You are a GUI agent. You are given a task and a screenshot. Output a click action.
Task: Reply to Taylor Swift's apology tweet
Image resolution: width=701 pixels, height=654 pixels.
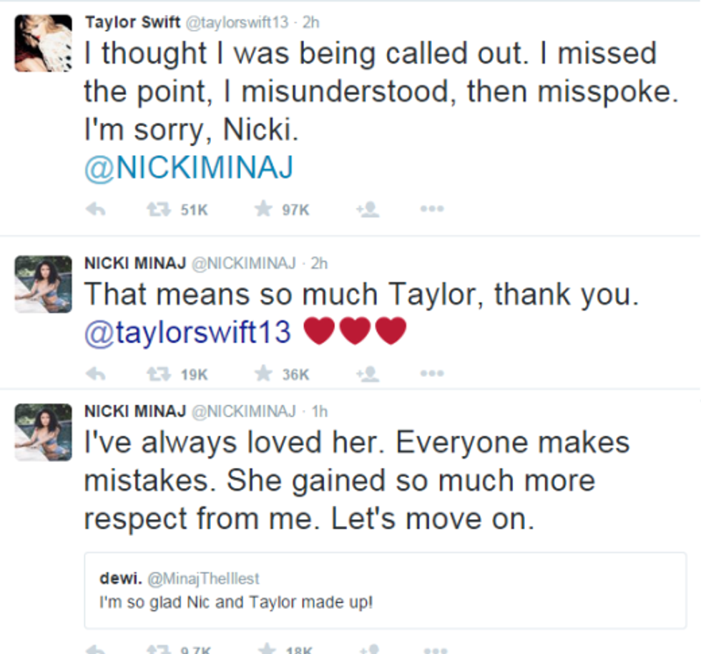pyautogui.click(x=96, y=210)
